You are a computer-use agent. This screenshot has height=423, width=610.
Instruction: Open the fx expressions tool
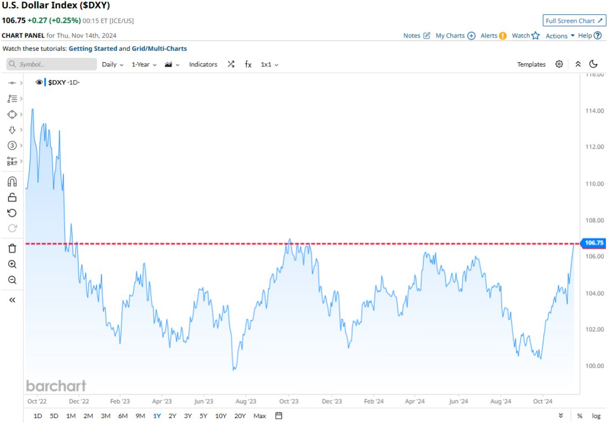click(x=248, y=64)
